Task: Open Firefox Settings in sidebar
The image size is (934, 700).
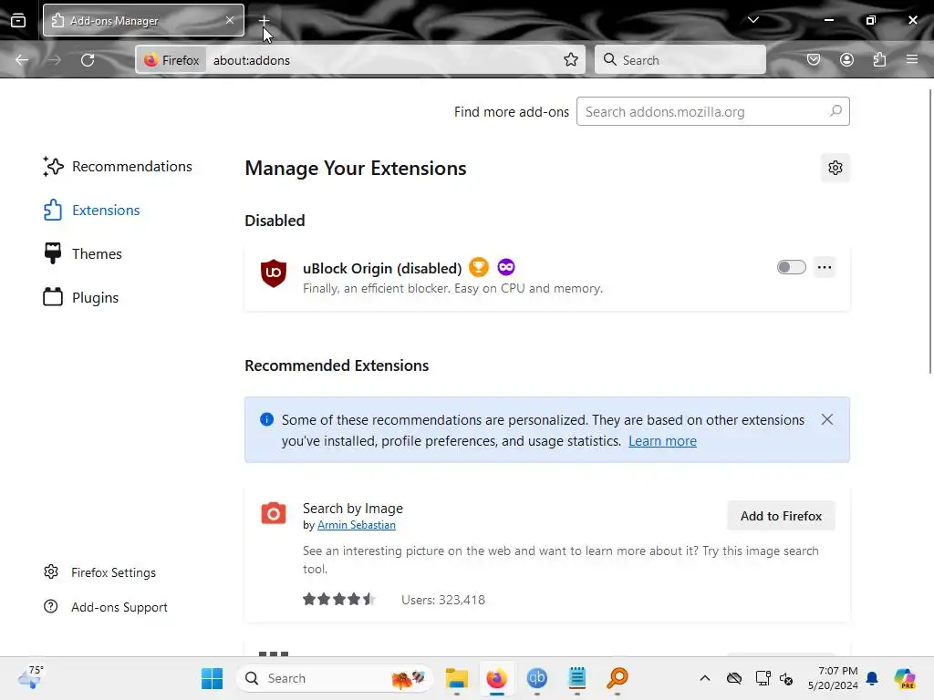Action: pyautogui.click(x=99, y=572)
